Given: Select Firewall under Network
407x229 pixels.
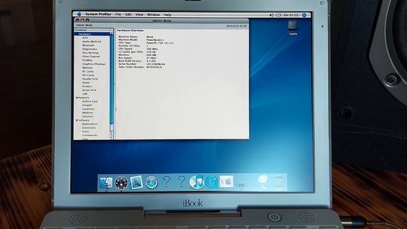Looking at the screenshot, I should (x=87, y=105).
